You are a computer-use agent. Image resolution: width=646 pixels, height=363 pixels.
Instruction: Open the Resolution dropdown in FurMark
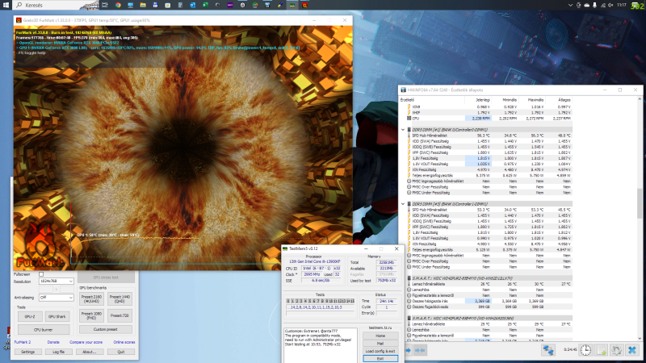click(57, 281)
